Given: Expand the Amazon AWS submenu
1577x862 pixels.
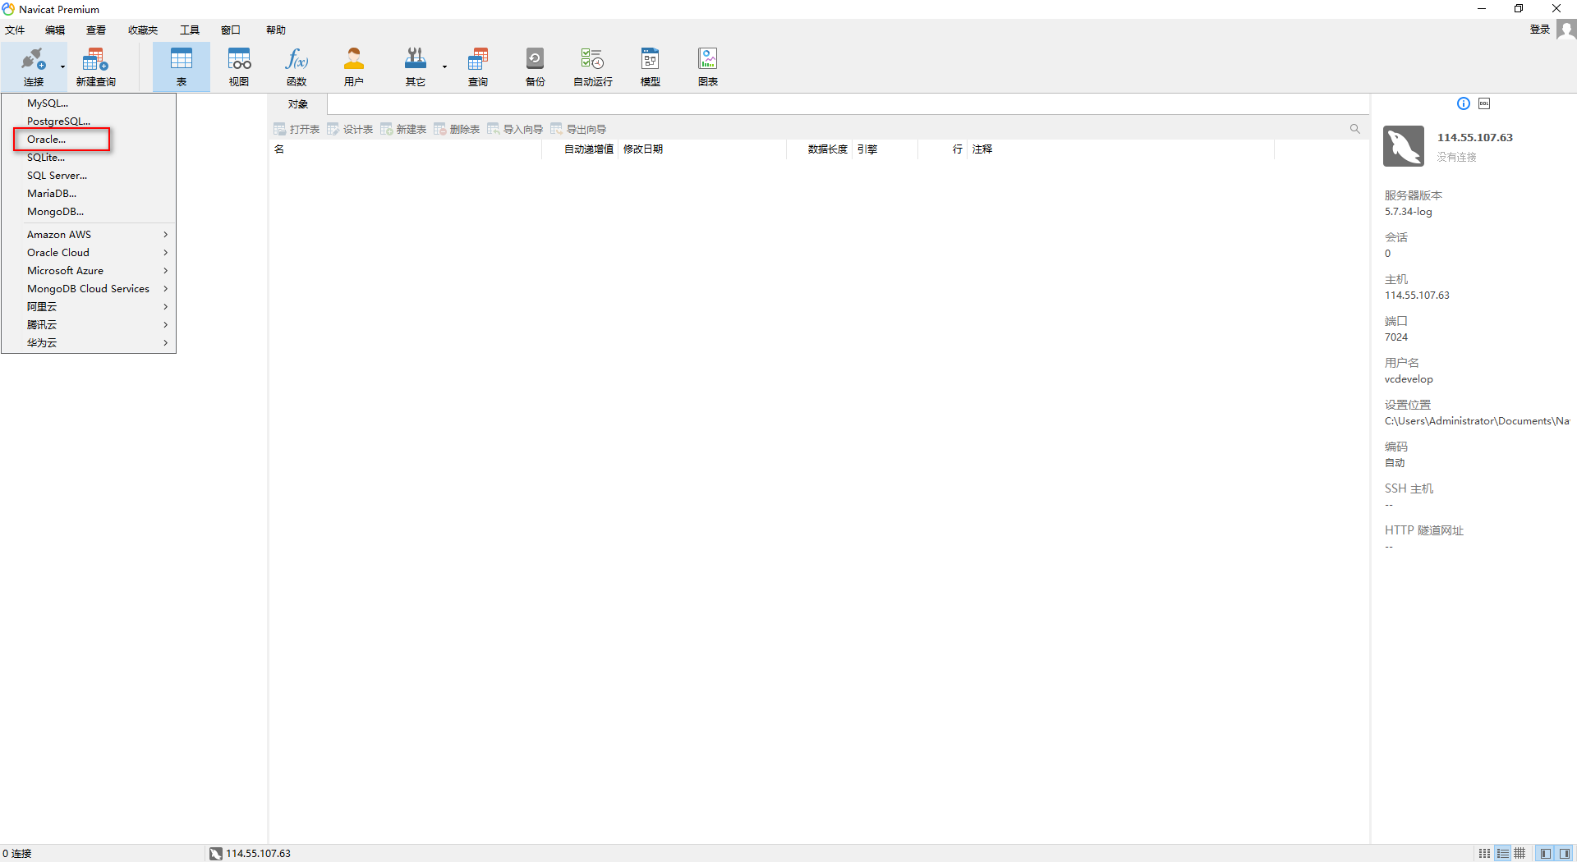Looking at the screenshot, I should tap(89, 235).
